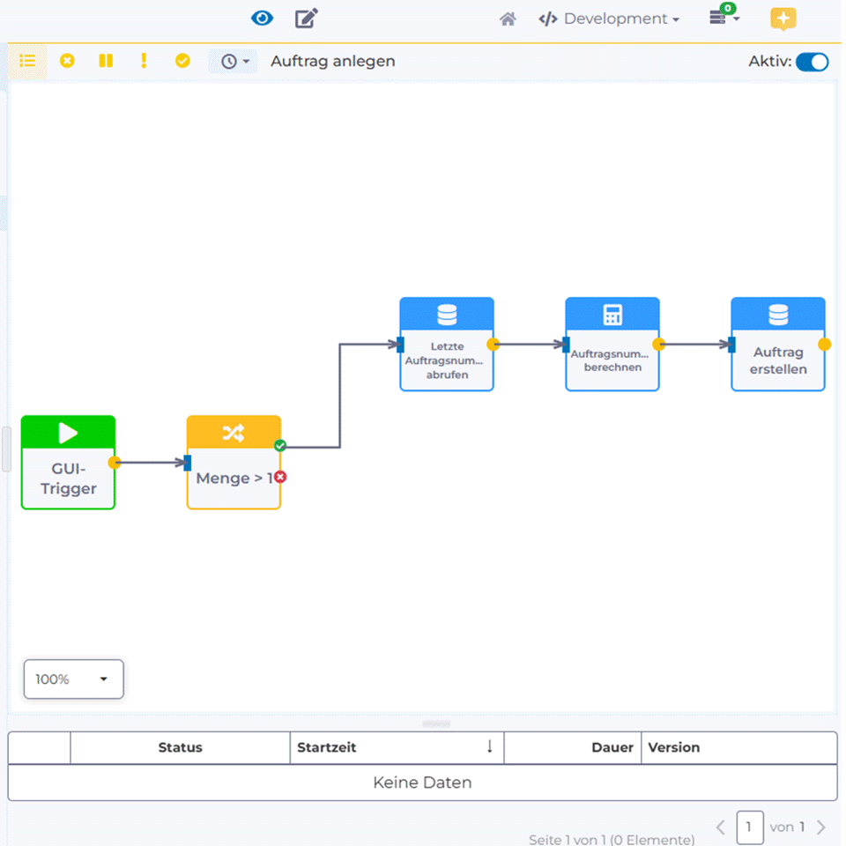846x846 pixels.
Task: Click the yellow sparkle assistant icon
Action: pyautogui.click(x=783, y=19)
